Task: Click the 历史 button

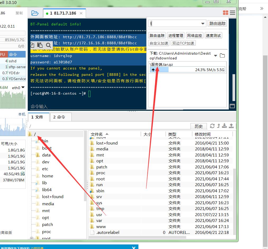Action: 198,126
